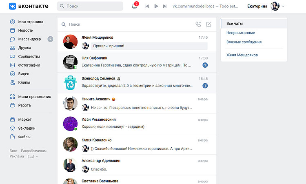Open the notifications bell icon
306x184 pixels.
134,7
